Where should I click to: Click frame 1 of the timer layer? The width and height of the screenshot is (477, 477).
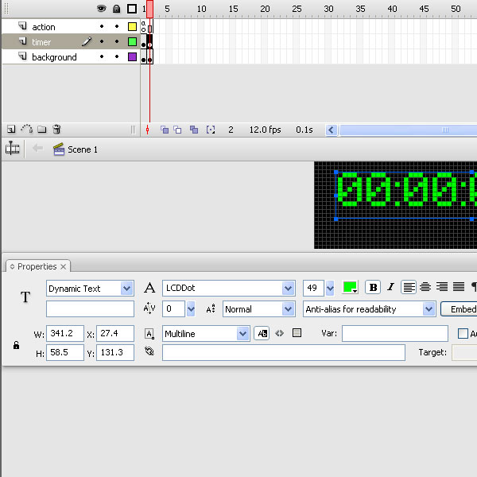143,41
